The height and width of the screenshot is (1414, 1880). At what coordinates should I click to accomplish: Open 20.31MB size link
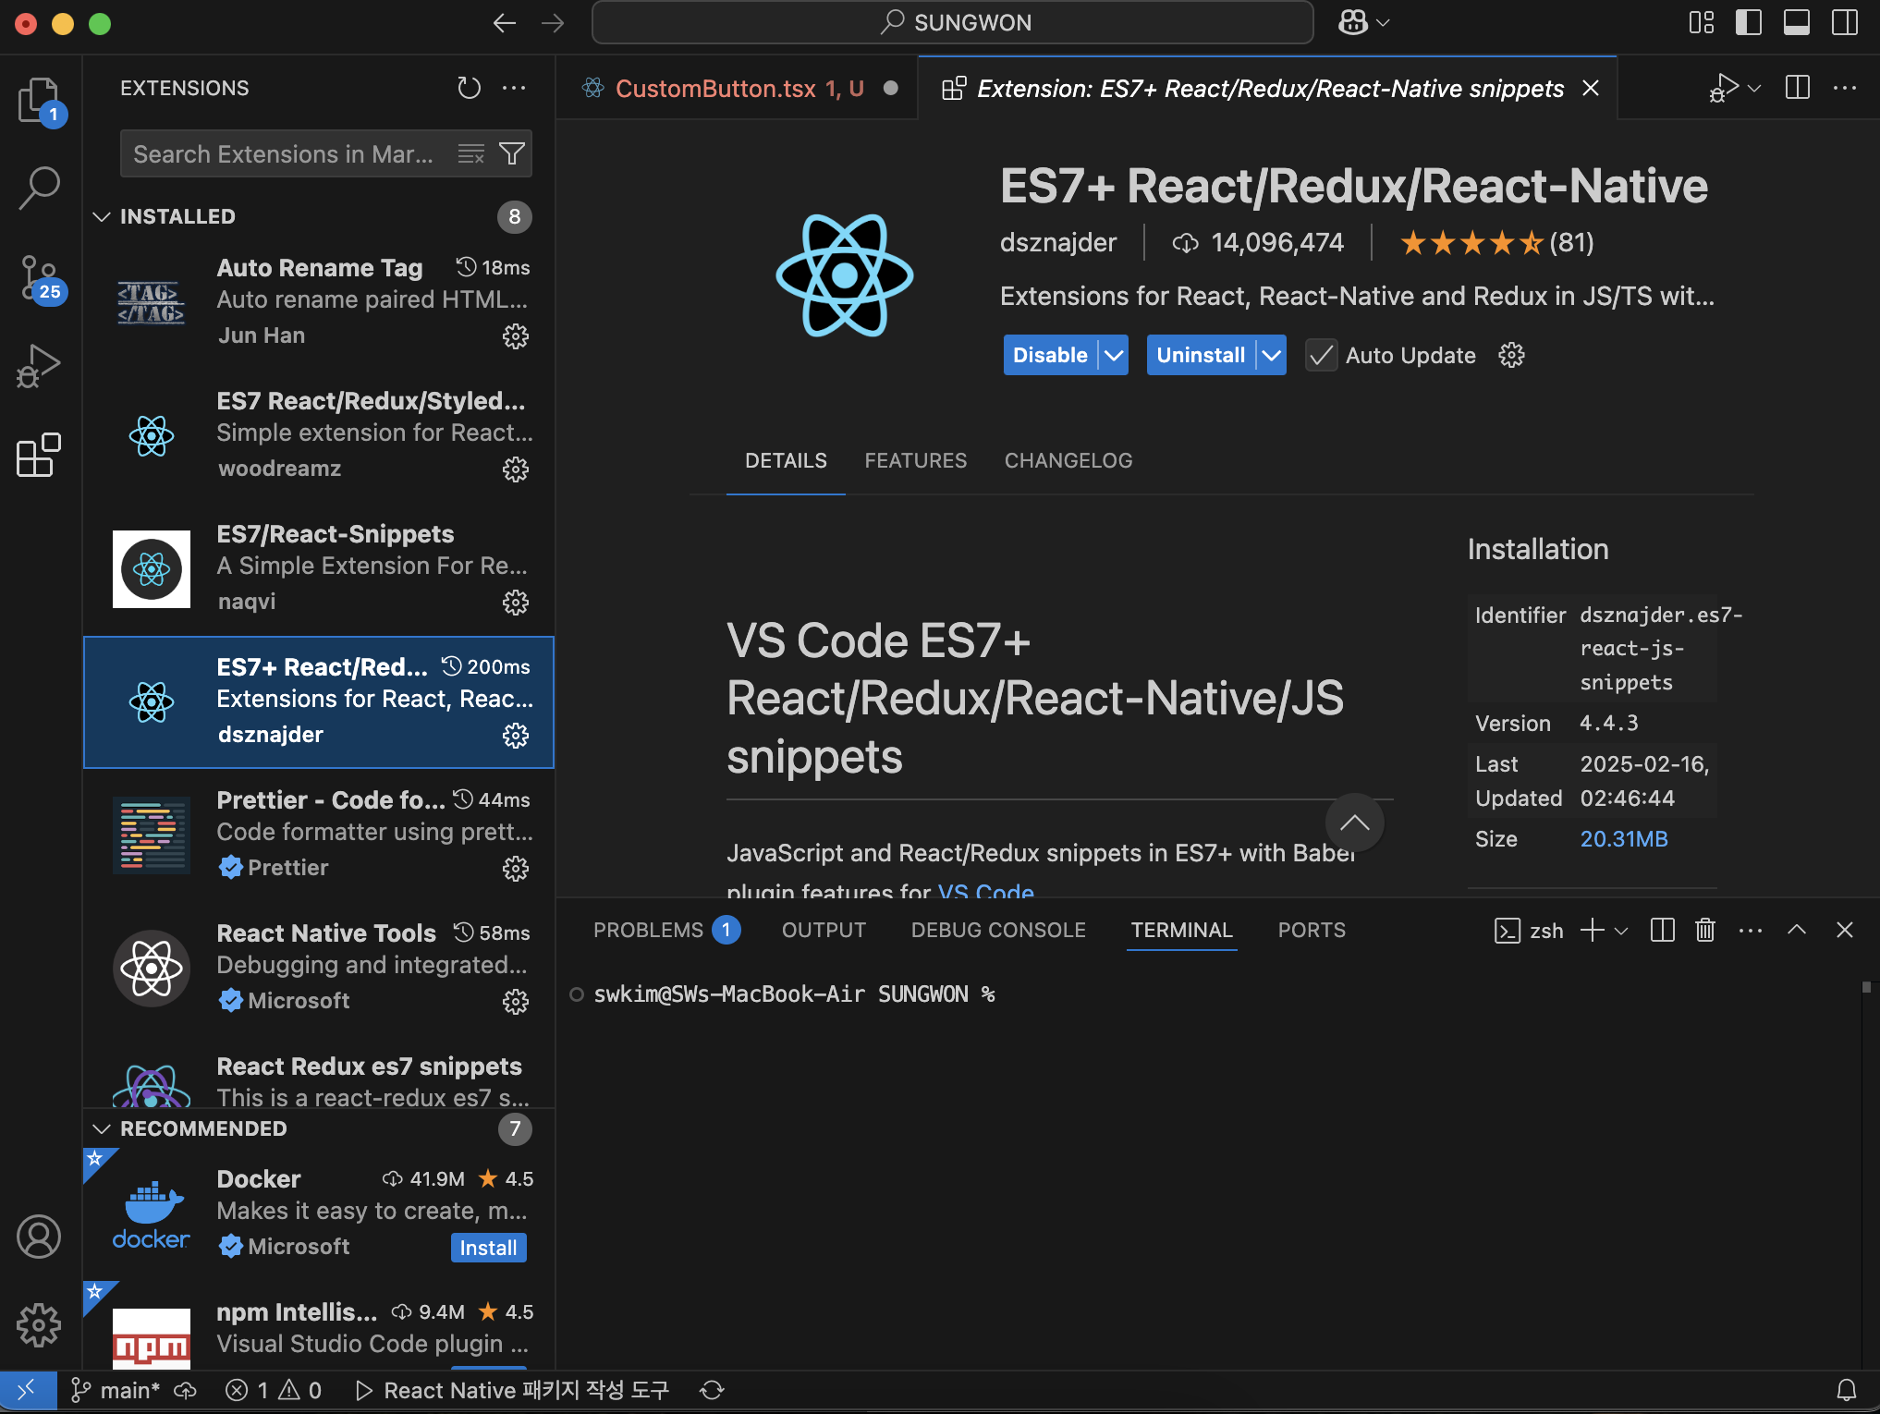click(x=1624, y=839)
